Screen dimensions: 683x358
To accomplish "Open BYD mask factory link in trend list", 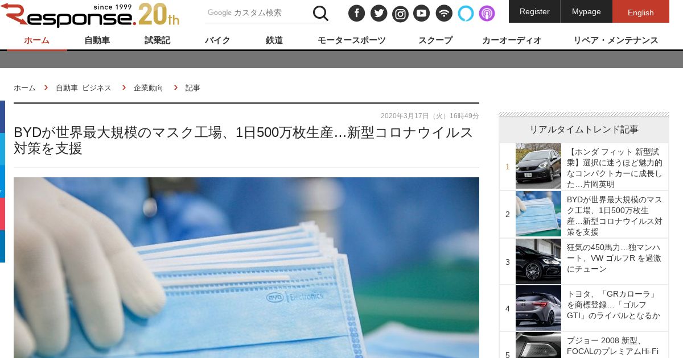I will (x=615, y=216).
